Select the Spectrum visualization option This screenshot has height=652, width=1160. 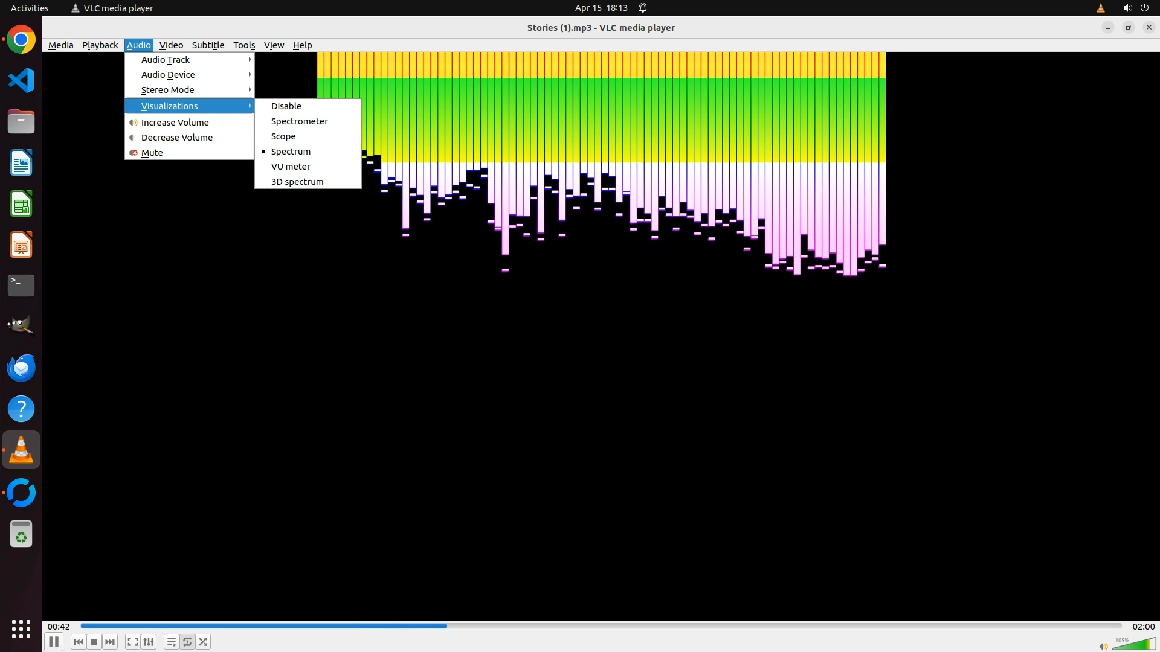tap(291, 152)
